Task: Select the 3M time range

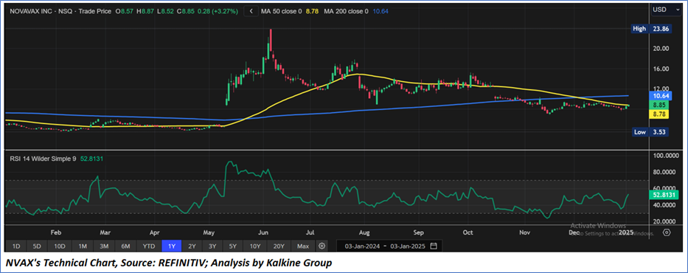Action: click(104, 246)
